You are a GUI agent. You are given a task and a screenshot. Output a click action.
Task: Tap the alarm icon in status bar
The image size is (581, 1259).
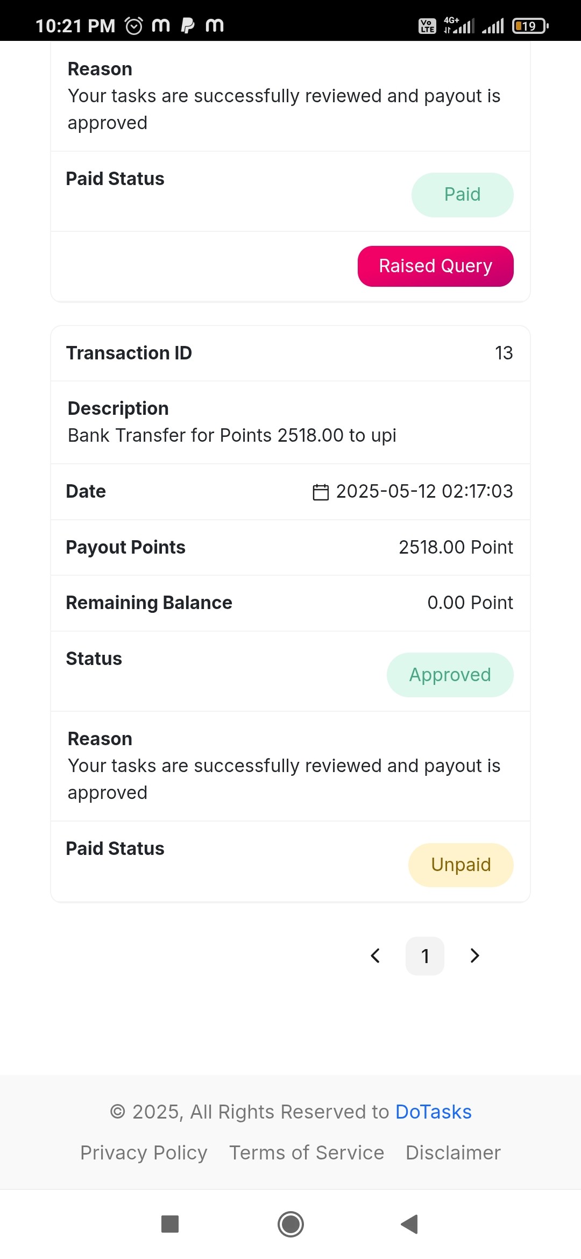[134, 25]
